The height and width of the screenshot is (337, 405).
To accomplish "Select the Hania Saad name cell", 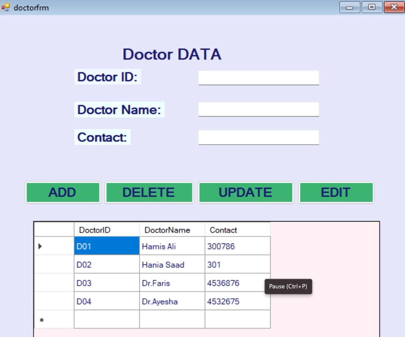I will (x=172, y=264).
